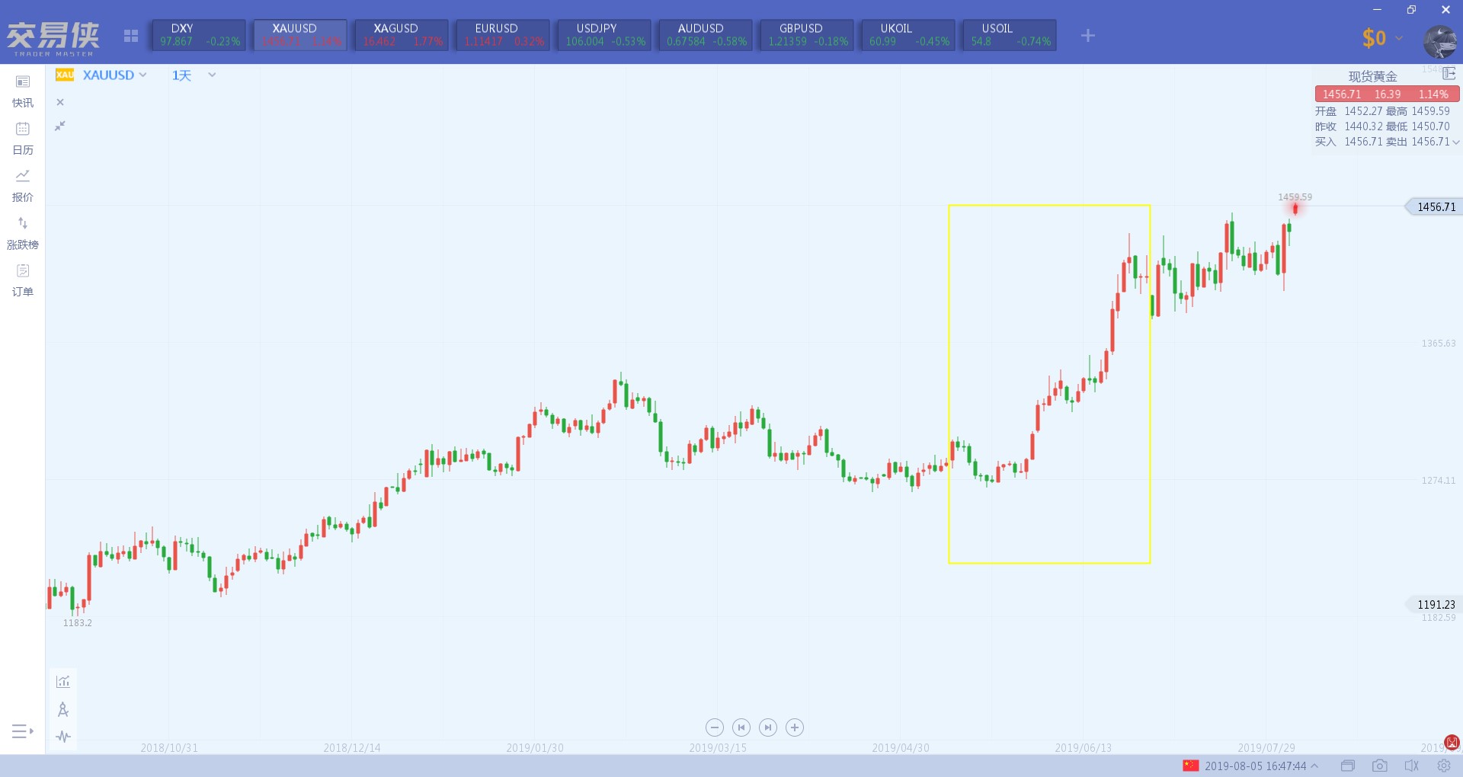Switch to the AUDUSD tab
The width and height of the screenshot is (1463, 777).
[706, 35]
